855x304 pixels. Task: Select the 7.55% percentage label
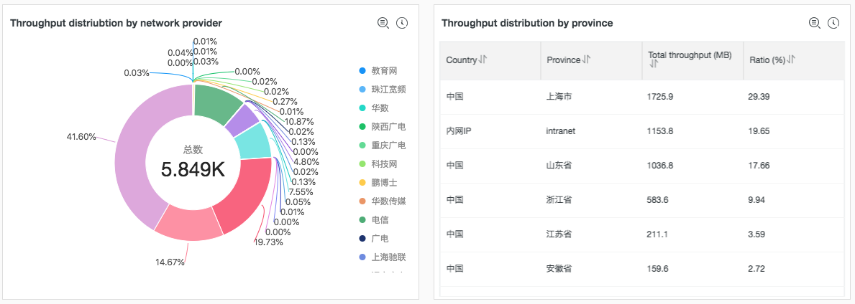click(300, 191)
